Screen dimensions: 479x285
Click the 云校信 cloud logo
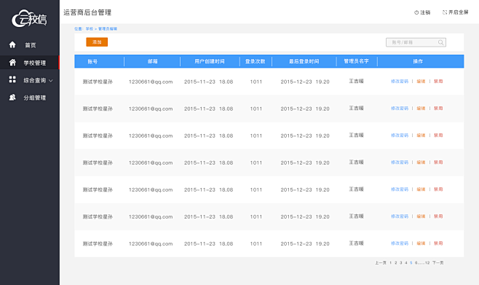[x=29, y=19]
